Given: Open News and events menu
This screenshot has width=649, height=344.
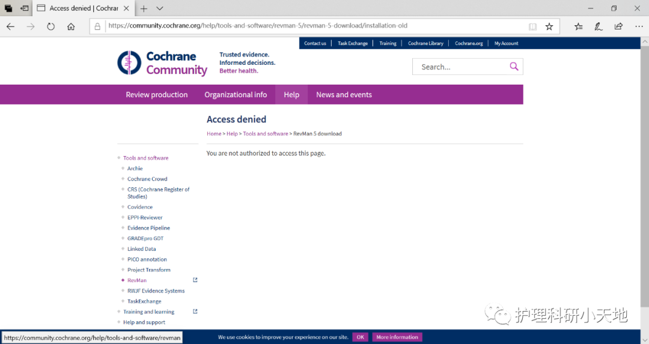Looking at the screenshot, I should [x=344, y=95].
